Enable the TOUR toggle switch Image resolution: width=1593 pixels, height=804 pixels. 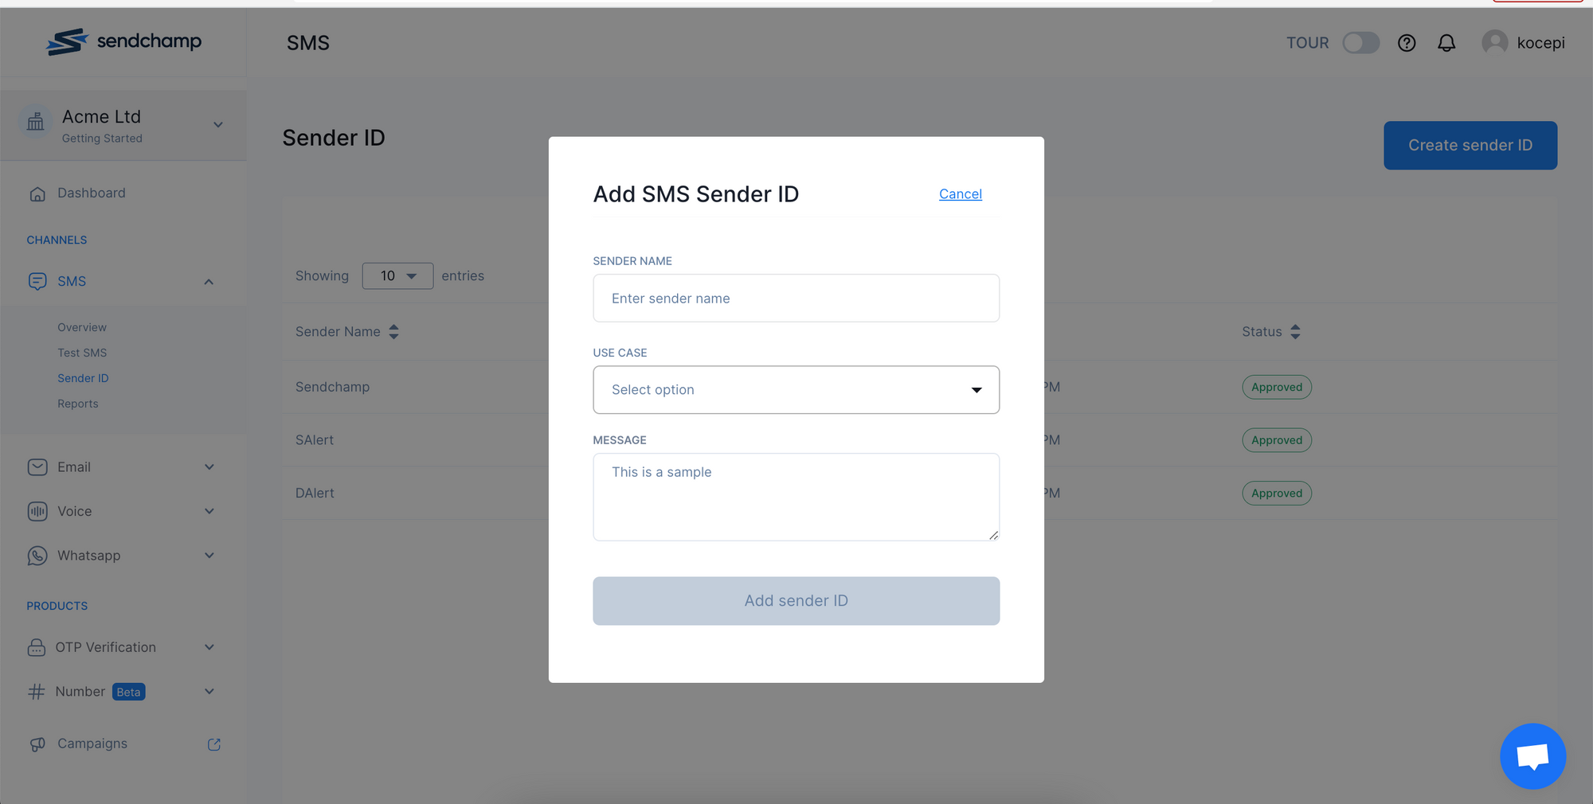pos(1361,43)
